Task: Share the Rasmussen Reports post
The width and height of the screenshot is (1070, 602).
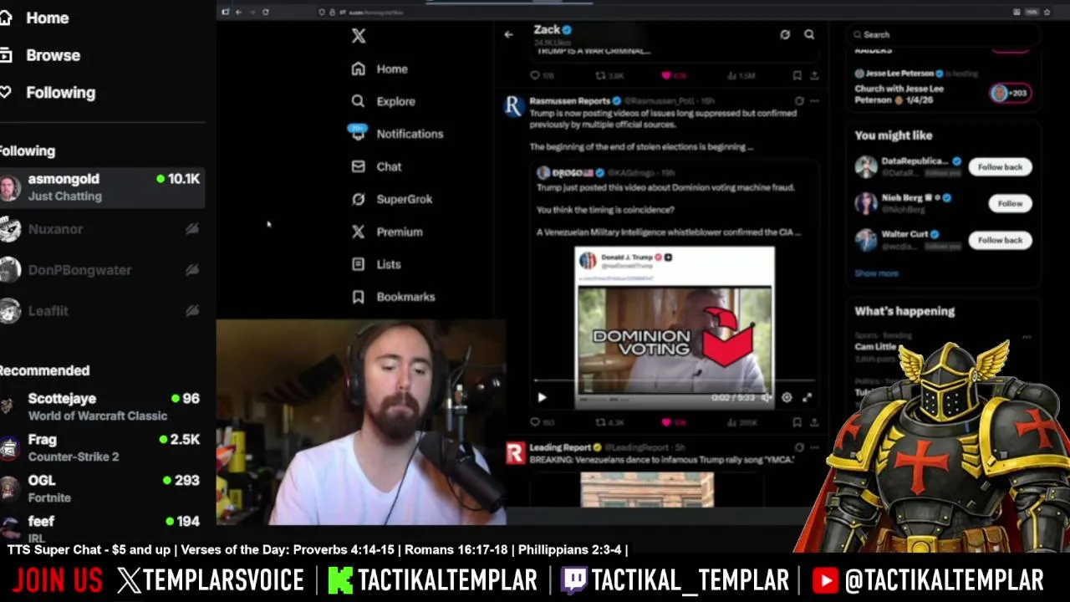Action: click(x=814, y=422)
